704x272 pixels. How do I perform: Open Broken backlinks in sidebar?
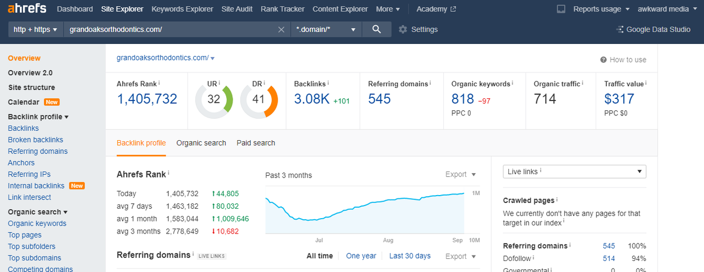point(36,140)
